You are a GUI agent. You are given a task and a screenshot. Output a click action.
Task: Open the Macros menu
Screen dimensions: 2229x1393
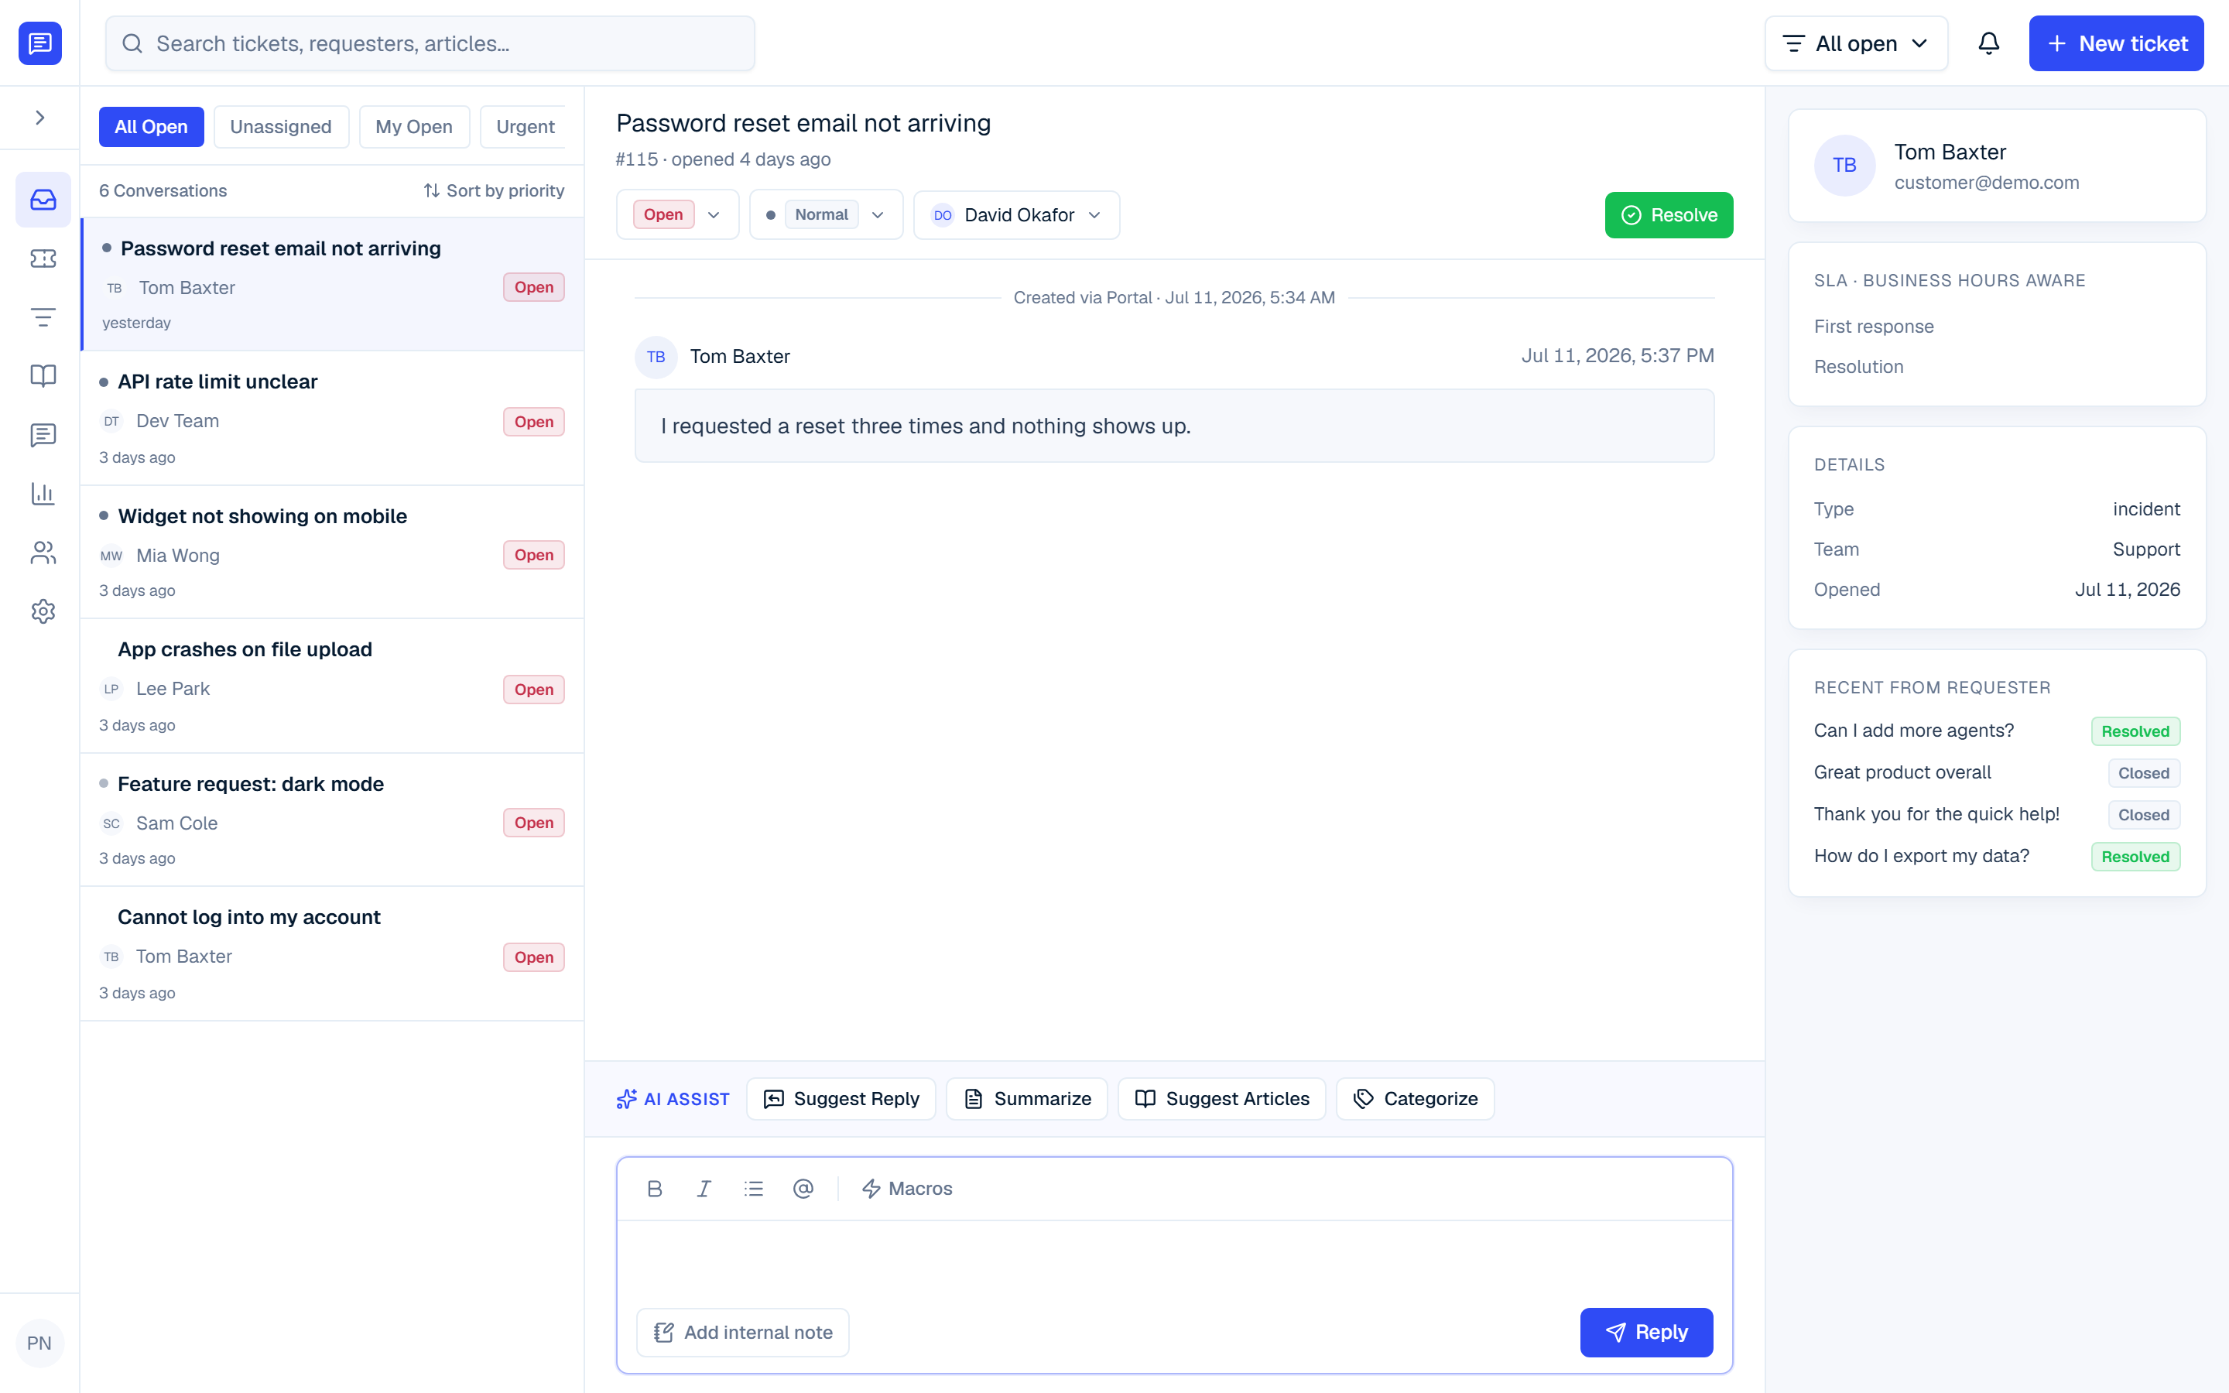(x=907, y=1189)
